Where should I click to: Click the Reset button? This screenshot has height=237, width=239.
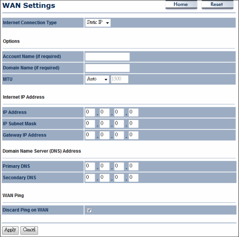pyautogui.click(x=217, y=4)
